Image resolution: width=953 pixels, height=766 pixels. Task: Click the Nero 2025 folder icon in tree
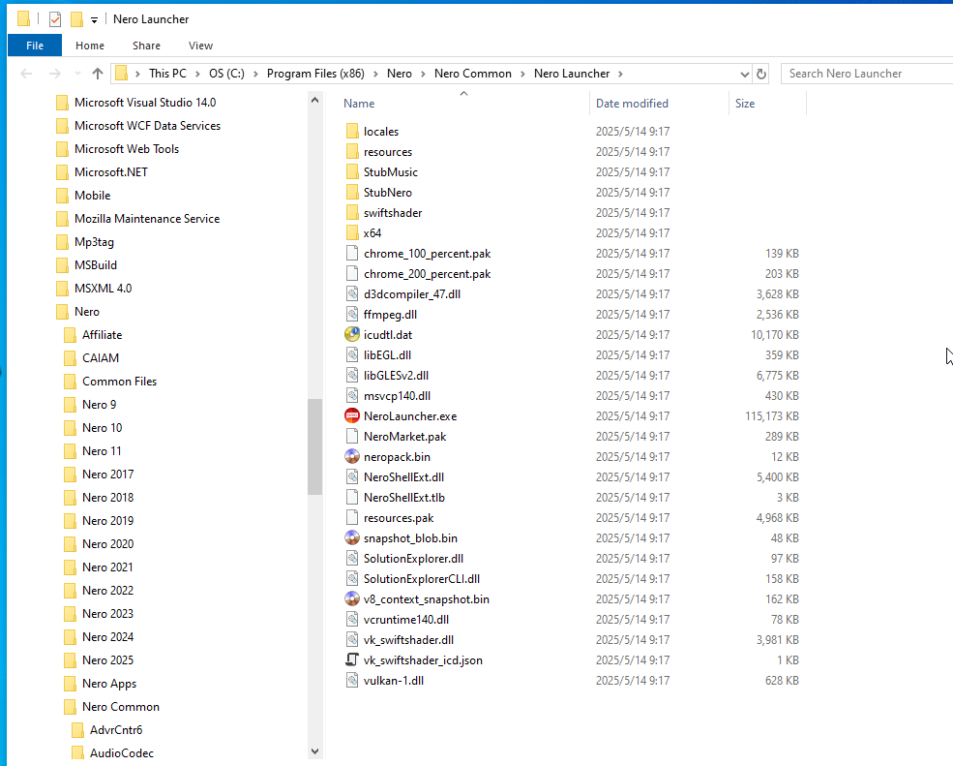tap(71, 660)
